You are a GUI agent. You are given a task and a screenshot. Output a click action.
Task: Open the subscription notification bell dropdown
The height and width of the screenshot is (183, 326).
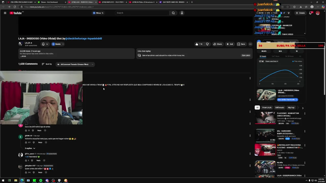pos(45,44)
